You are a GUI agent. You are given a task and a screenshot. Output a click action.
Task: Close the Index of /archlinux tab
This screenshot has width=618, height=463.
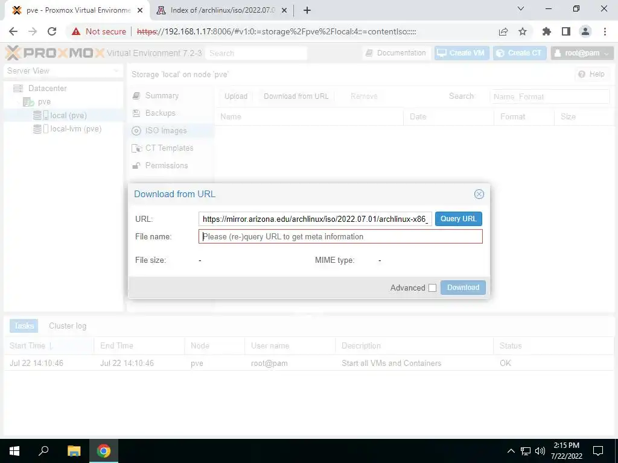(x=284, y=10)
